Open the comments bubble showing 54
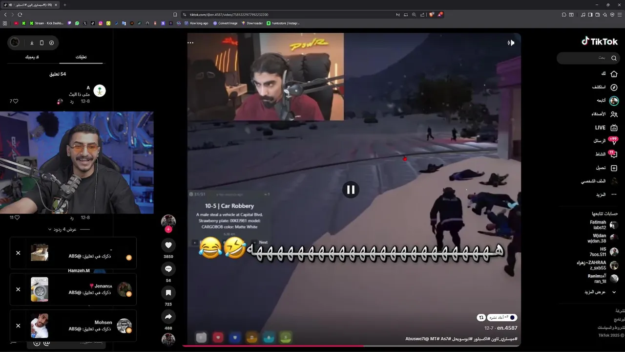The width and height of the screenshot is (625, 352). click(x=168, y=269)
